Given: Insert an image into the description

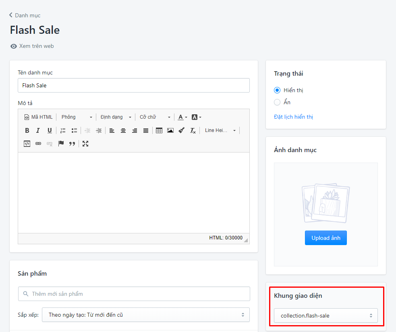Looking at the screenshot, I should pos(170,130).
